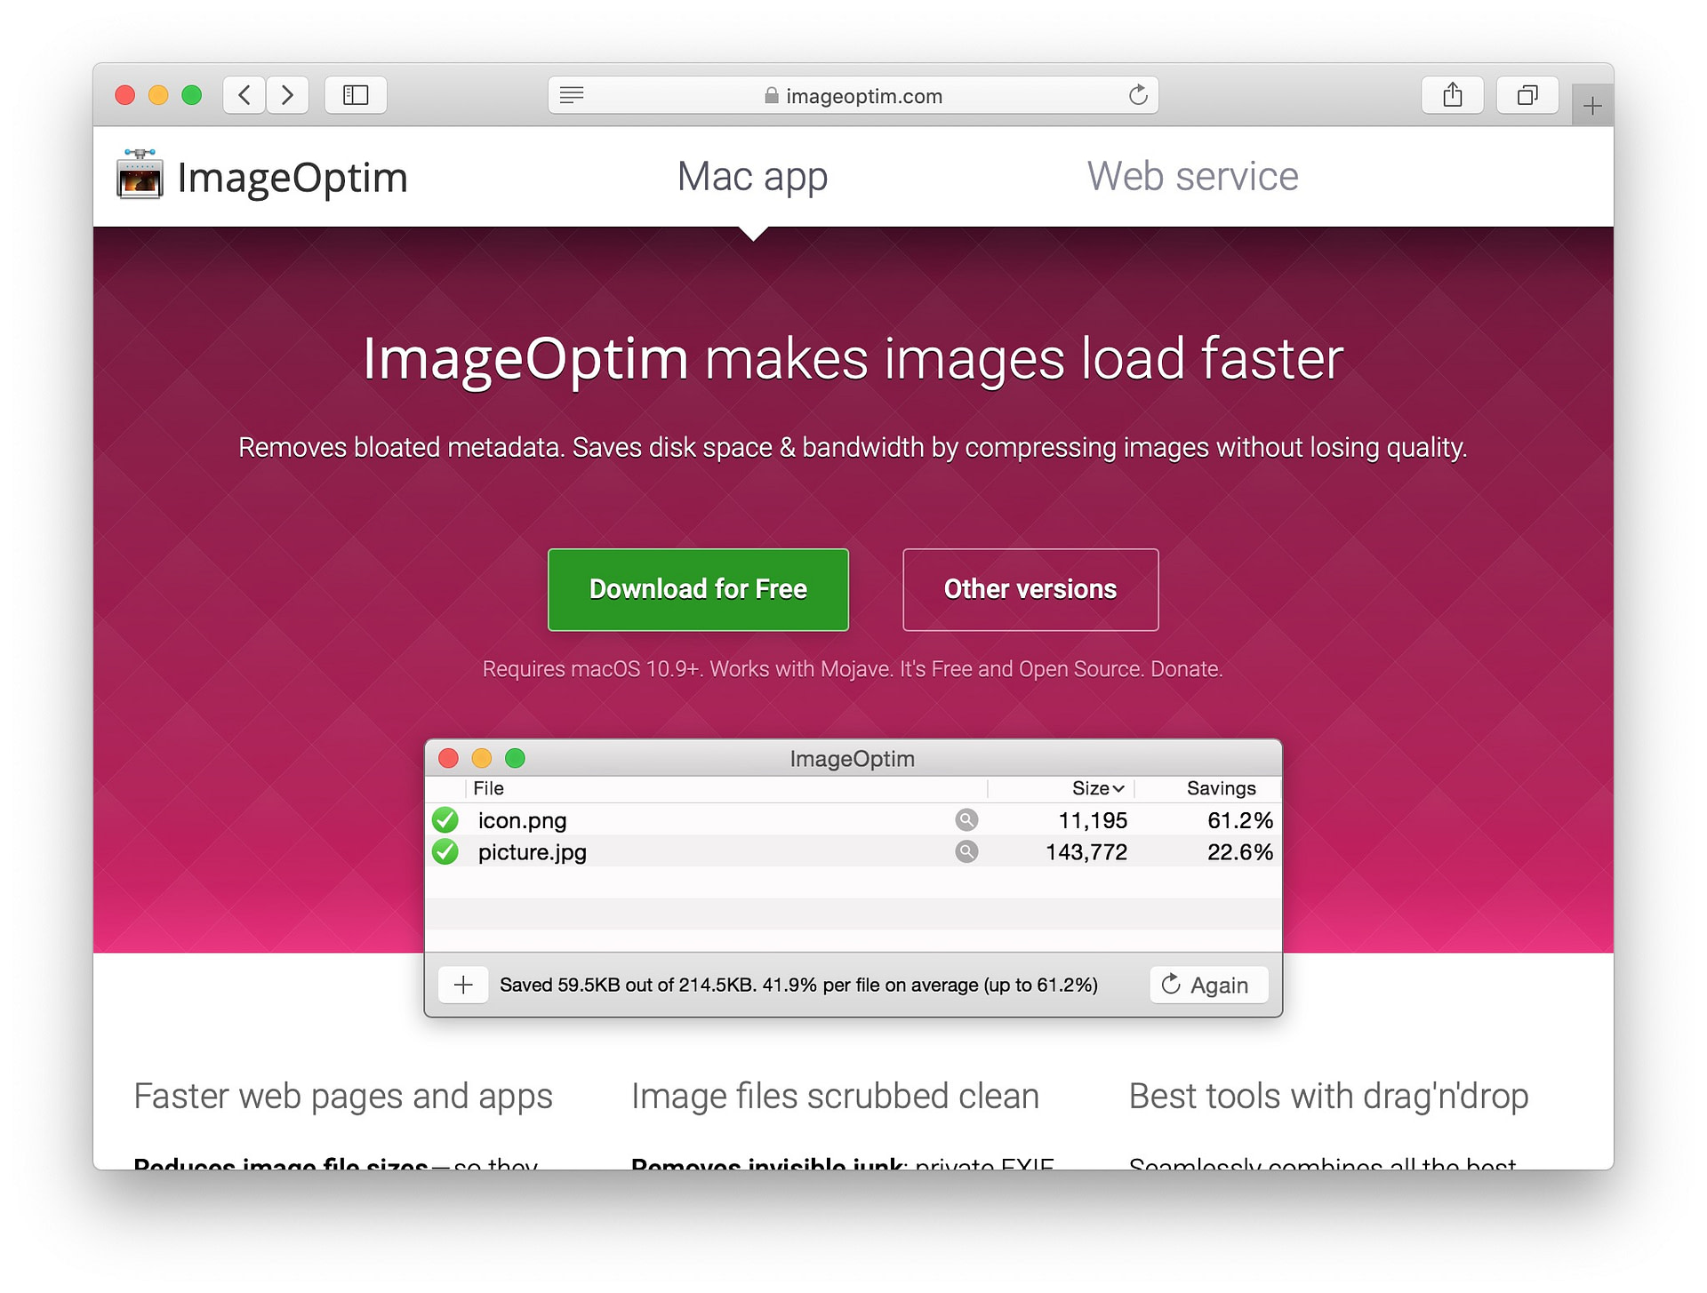1707x1293 pixels.
Task: Click 'Faster web pages and apps' heading
Action: pyautogui.click(x=343, y=1097)
